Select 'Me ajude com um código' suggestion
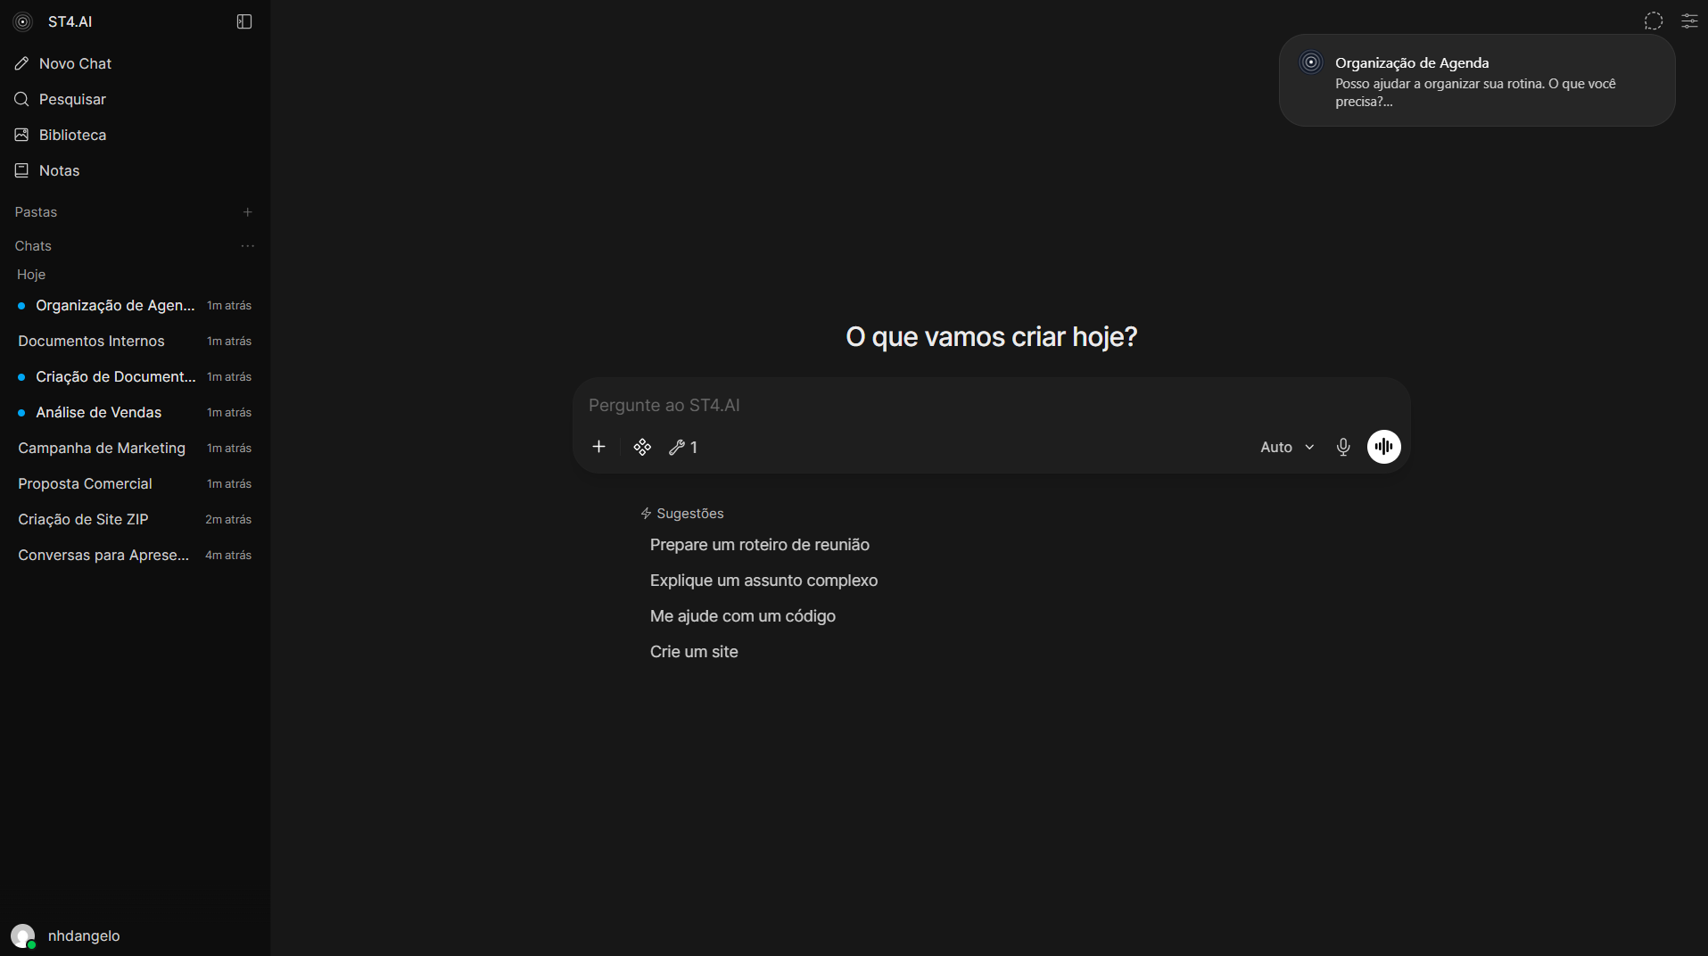This screenshot has height=956, width=1708. 743,616
